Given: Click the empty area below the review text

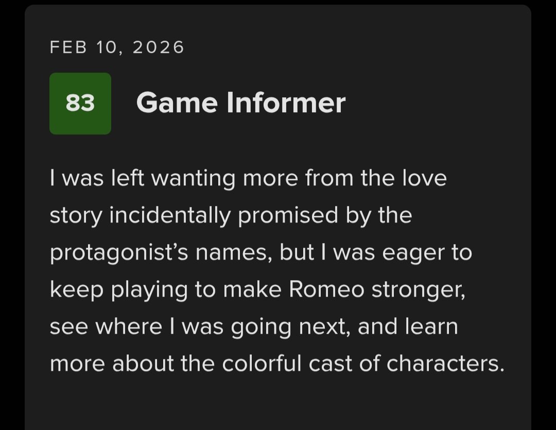Looking at the screenshot, I should (x=278, y=404).
